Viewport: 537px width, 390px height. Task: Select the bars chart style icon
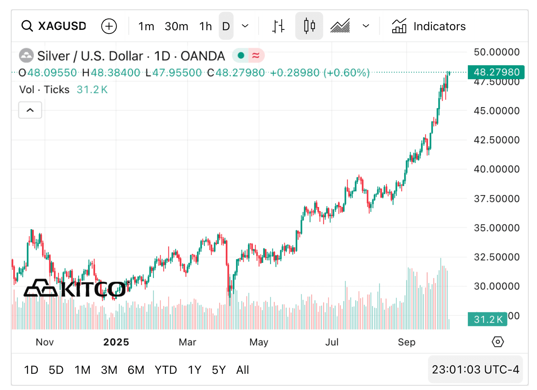coord(278,26)
